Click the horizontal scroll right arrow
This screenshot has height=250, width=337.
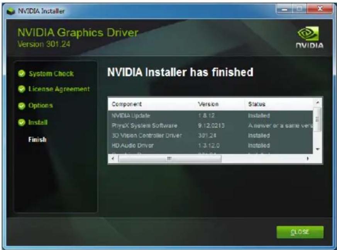[x=308, y=159]
